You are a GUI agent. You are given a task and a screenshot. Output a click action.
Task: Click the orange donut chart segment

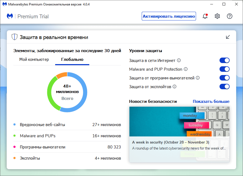(62, 75)
